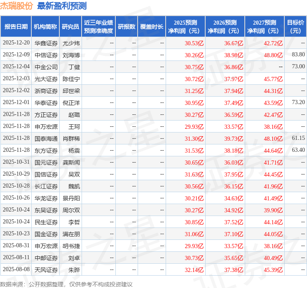The image size is (307, 288).
Task: Click analyst name 倪正洋
Action: (x=71, y=103)
